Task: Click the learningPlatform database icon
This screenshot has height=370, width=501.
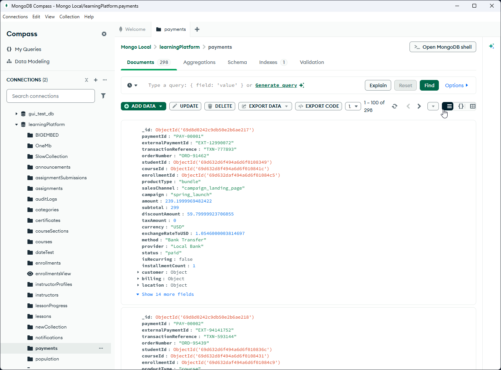Action: [23, 124]
